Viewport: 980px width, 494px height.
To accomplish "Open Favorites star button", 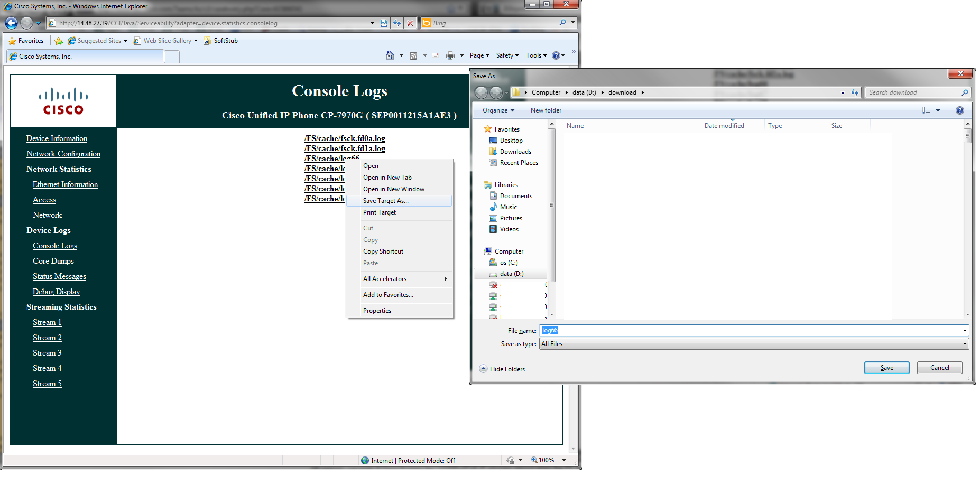I will pyautogui.click(x=26, y=41).
